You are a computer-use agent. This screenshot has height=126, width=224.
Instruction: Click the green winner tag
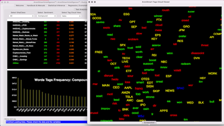158,16
